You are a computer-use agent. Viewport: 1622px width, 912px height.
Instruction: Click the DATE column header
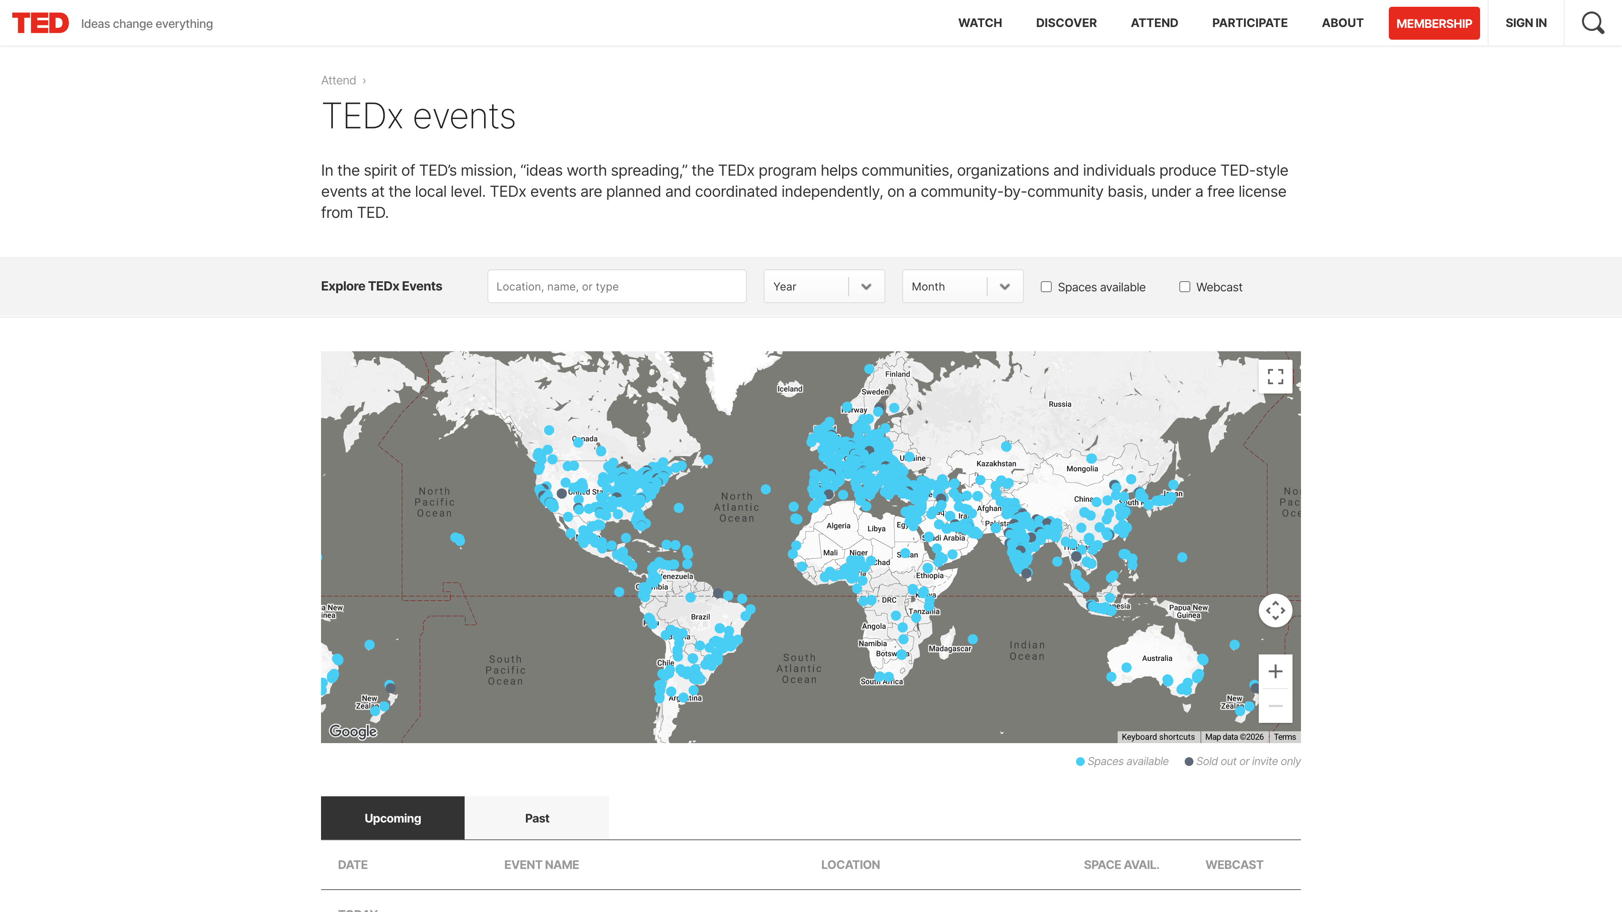pyautogui.click(x=353, y=864)
